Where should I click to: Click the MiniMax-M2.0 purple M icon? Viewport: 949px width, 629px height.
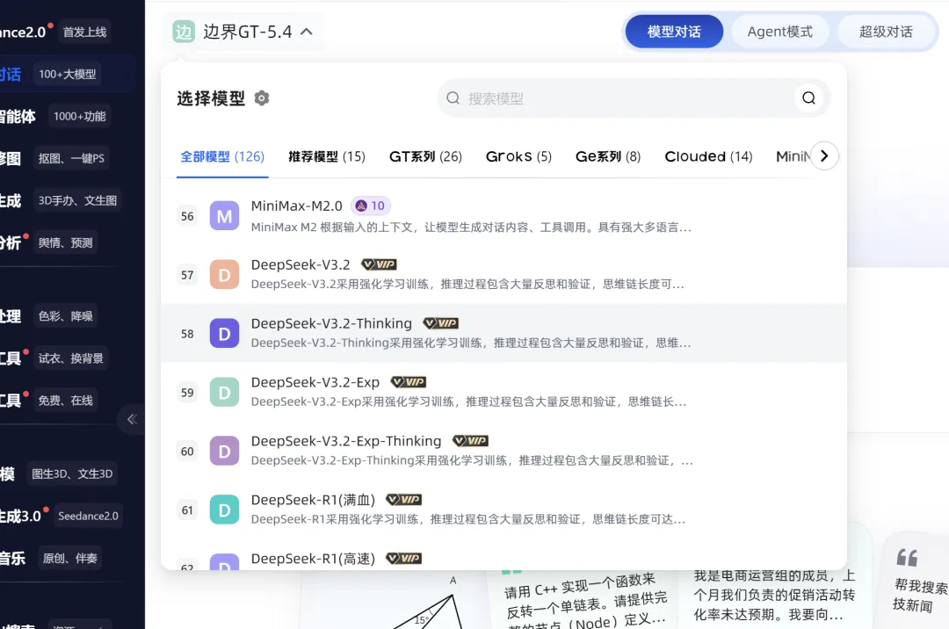pyautogui.click(x=224, y=216)
